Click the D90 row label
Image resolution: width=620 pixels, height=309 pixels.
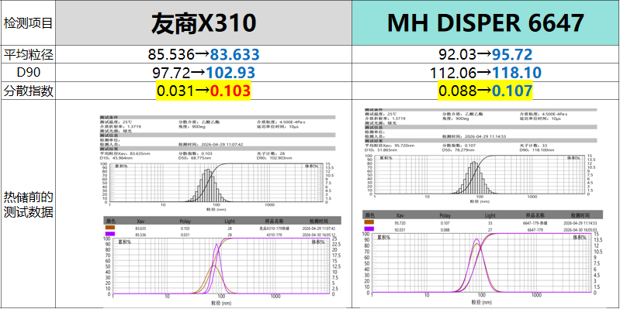28,73
